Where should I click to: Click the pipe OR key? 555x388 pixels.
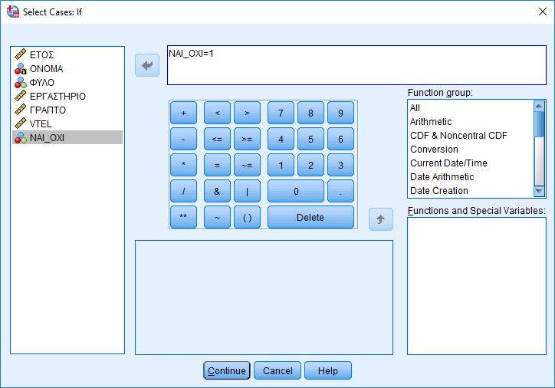click(x=247, y=191)
